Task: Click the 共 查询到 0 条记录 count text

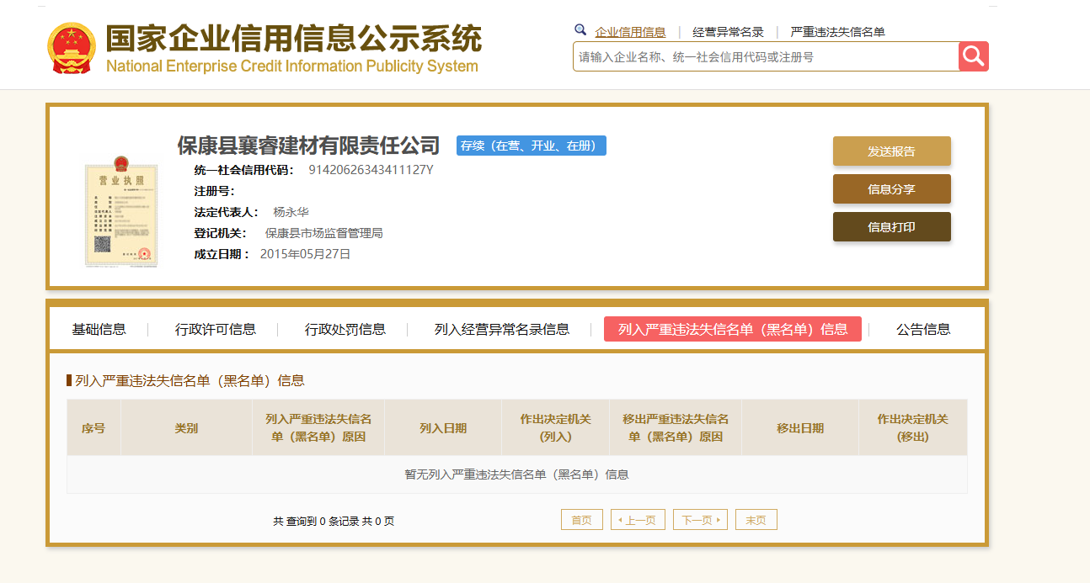Action: point(317,522)
